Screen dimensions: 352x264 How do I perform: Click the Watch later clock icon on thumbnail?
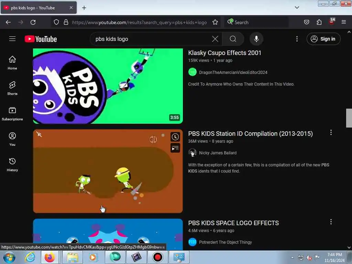pos(175,137)
